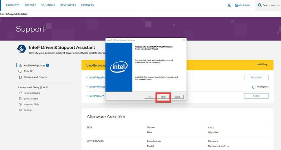Click the Save a Report icon
Viewport: 281px width, 150px height.
20,99
